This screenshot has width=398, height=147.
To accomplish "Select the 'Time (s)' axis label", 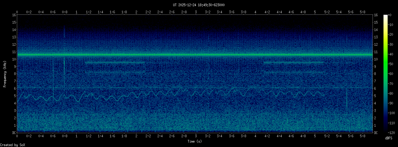I will click(x=195, y=142).
